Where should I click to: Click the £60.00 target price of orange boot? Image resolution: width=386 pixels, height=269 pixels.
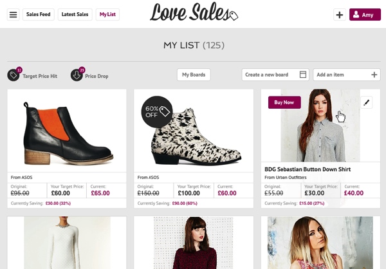point(60,193)
